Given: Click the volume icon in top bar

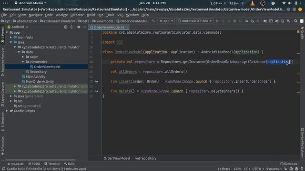Looking at the screenshot, I should 290,3.
